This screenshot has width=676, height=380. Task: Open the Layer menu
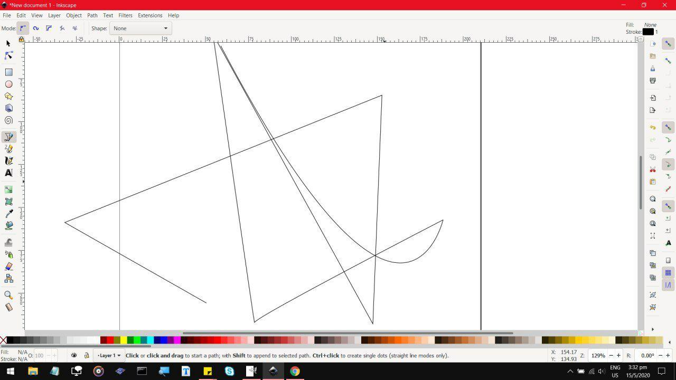(54, 15)
